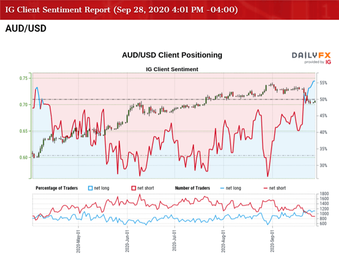Click the 1600 traders axis label
Image resolution: width=339 pixels, height=258 pixels.
[x=325, y=199]
